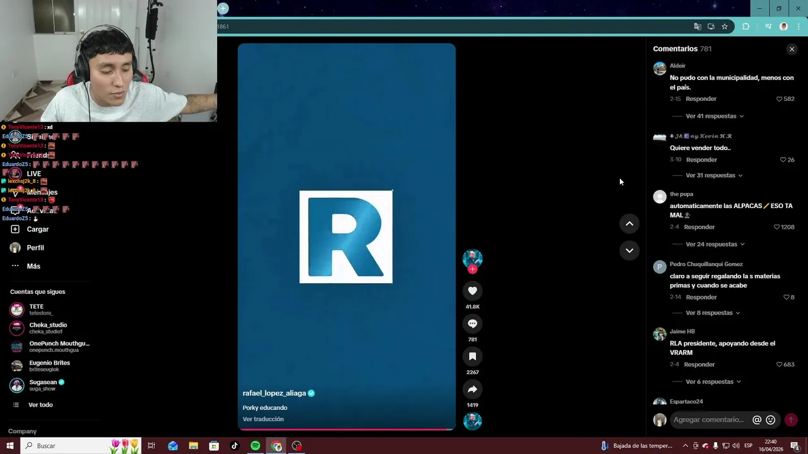This screenshot has height=454, width=808.
Task: Post comment with the red arrow button
Action: pos(790,420)
